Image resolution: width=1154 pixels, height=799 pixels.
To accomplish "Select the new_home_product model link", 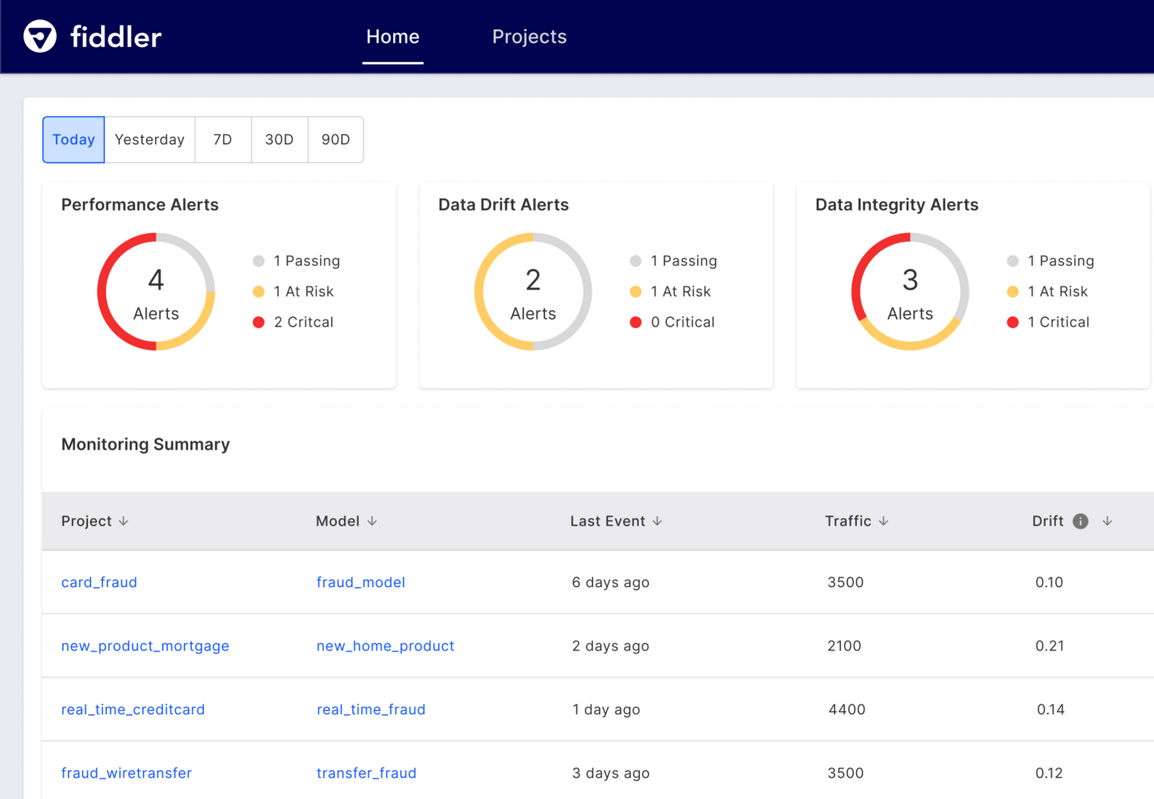I will [385, 645].
